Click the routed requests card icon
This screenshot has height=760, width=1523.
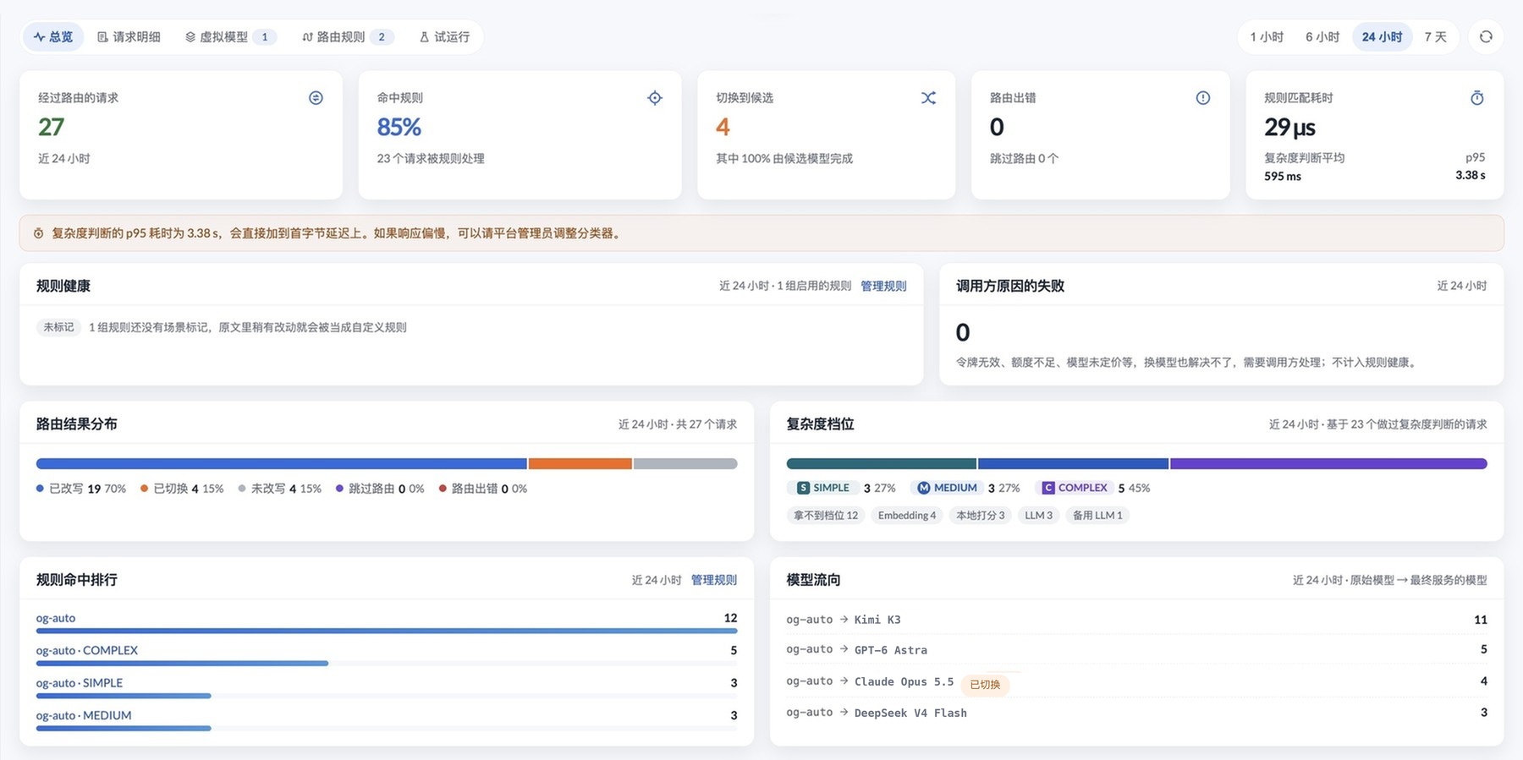coord(316,98)
